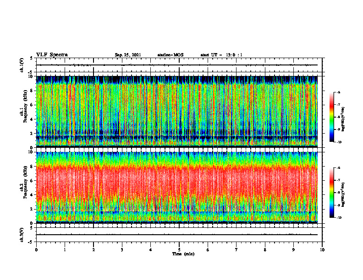Click the '4' kHz tick of ch.1 spectrogram
Screen dimensions: 363x280
32,119
